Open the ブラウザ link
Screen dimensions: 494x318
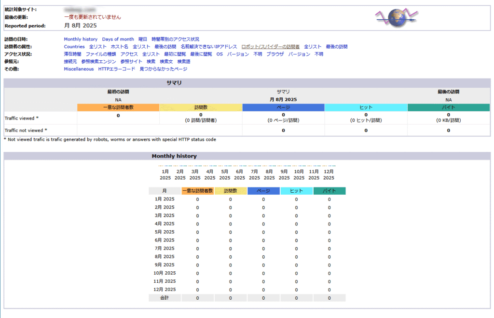[x=275, y=54]
